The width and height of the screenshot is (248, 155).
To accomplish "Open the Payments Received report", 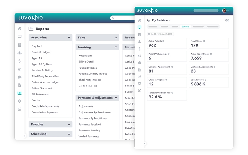I will point(90,124).
